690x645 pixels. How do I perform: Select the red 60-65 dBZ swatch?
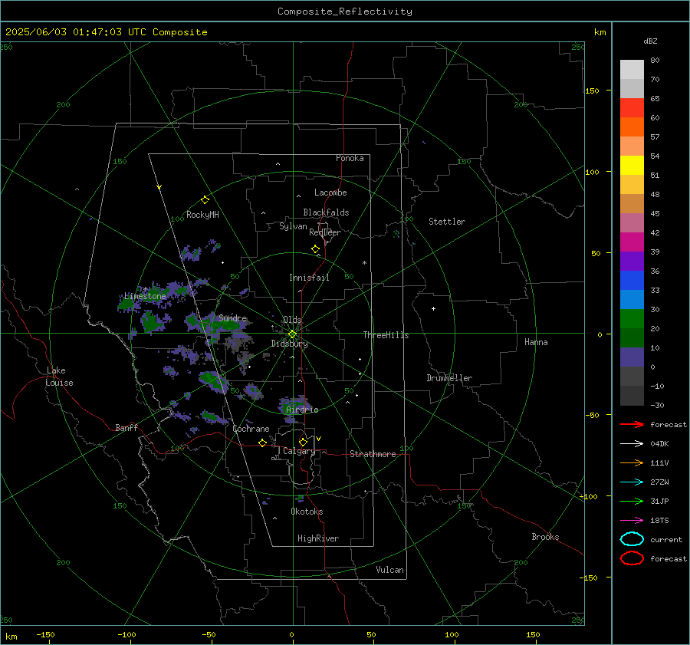pos(632,108)
